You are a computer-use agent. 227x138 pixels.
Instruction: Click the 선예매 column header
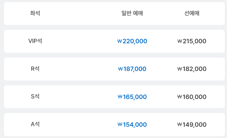pyautogui.click(x=192, y=13)
